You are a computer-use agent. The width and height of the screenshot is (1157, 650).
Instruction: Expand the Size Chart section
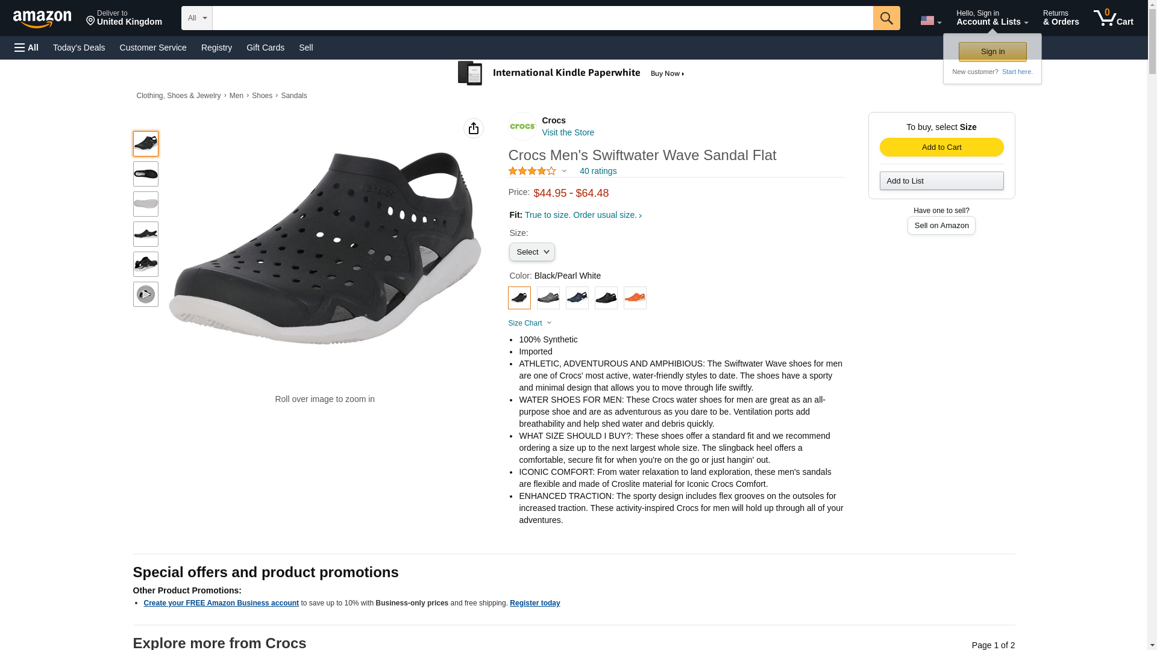pos(530,323)
